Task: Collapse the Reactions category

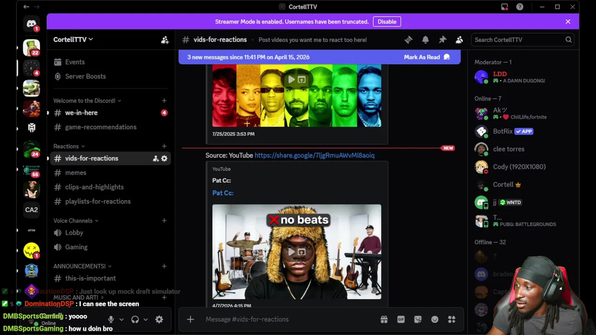Action: coord(69,146)
